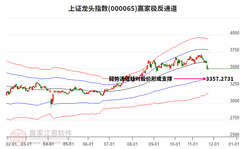Click the x-axis date 10-01
Viewport: 240px width, 149px height.
point(175,144)
